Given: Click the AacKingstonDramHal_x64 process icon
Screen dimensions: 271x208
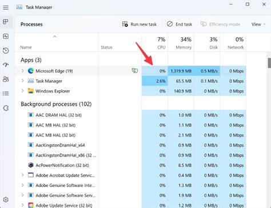Looking at the screenshot, I should tap(30, 145).
